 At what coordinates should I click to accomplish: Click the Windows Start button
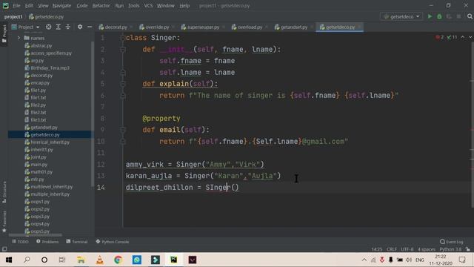(x=8, y=260)
